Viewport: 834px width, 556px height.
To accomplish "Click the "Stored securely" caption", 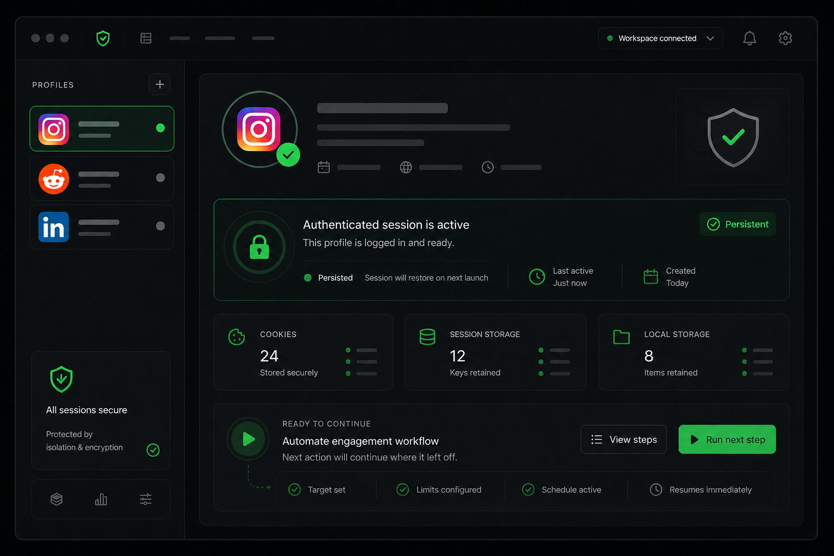I will 289,372.
